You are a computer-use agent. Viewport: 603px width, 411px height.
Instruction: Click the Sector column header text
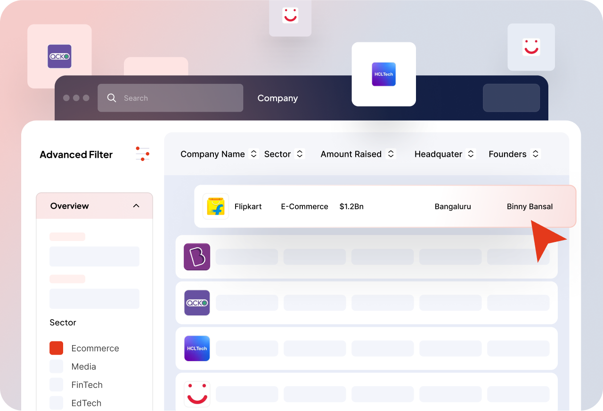click(277, 154)
